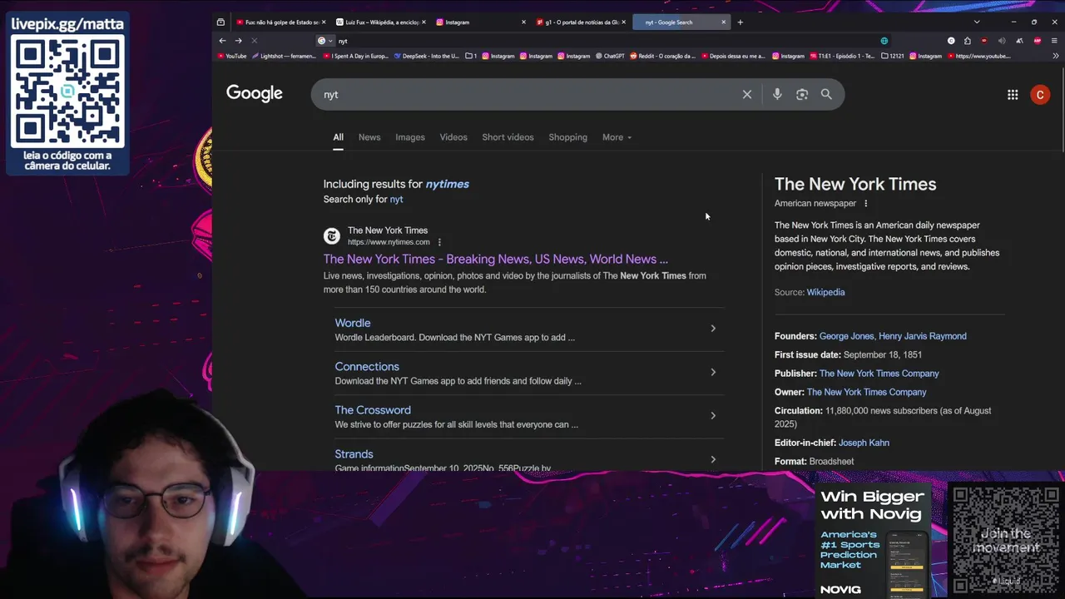1065x599 pixels.
Task: Click the Adblock Plus (ABP) extension icon
Action: (1038, 41)
